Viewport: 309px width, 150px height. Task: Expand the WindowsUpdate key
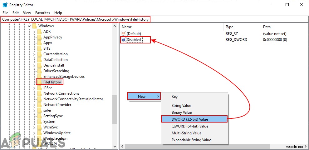click(34, 133)
